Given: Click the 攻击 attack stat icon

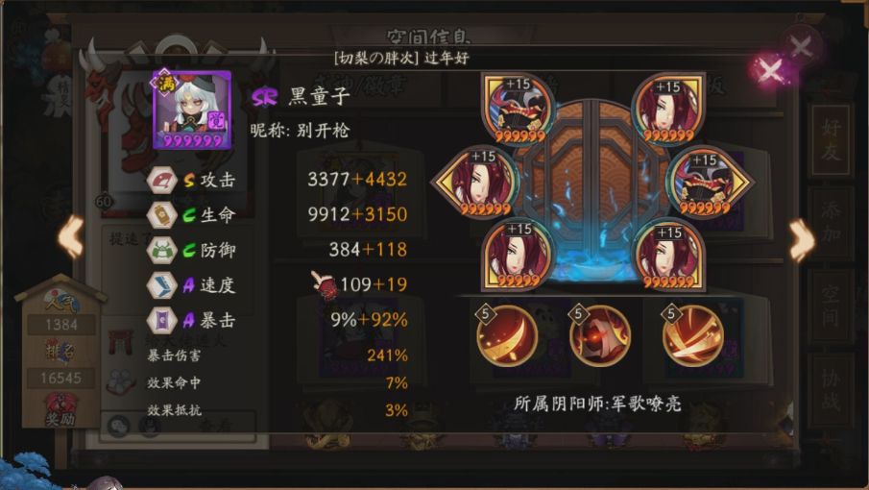Looking at the screenshot, I should [x=162, y=181].
